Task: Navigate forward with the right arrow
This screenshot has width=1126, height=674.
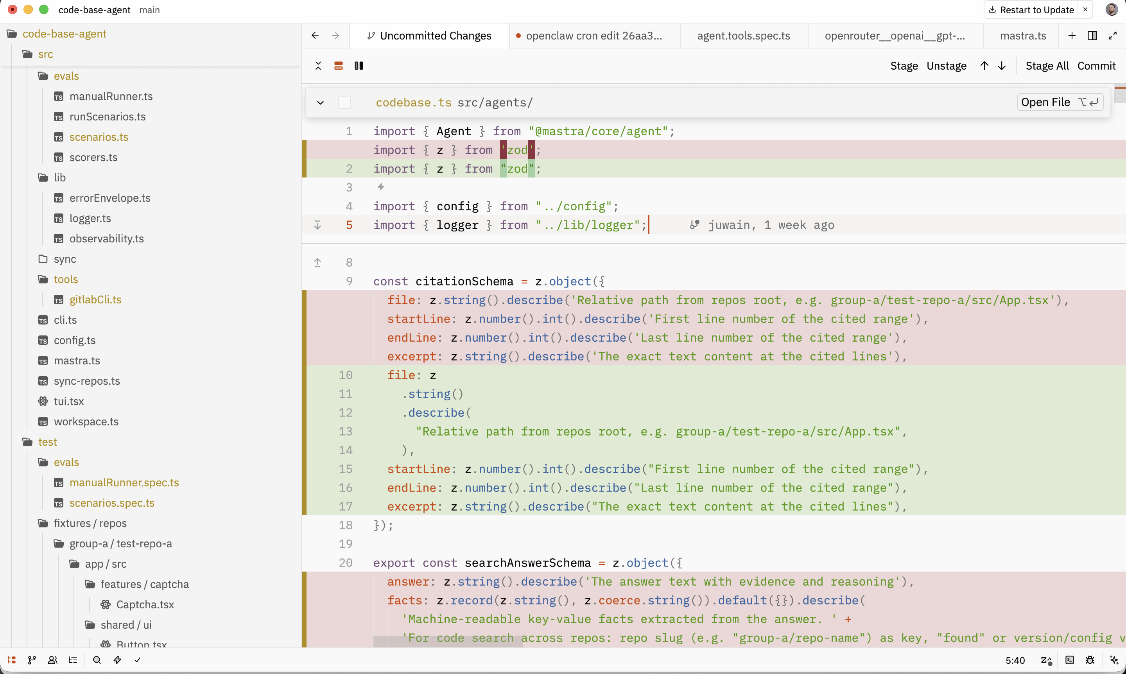Action: tap(336, 36)
